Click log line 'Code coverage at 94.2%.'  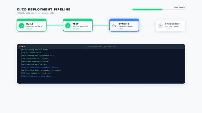(x=35, y=62)
